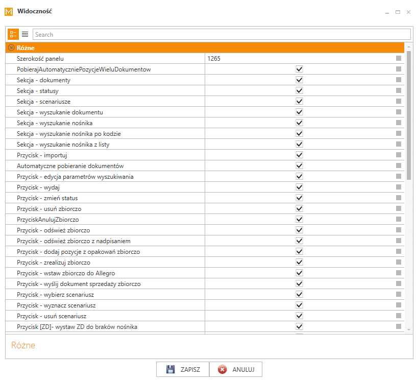Select Przycisk - zmień status row
416x380 pixels.
(x=205, y=198)
